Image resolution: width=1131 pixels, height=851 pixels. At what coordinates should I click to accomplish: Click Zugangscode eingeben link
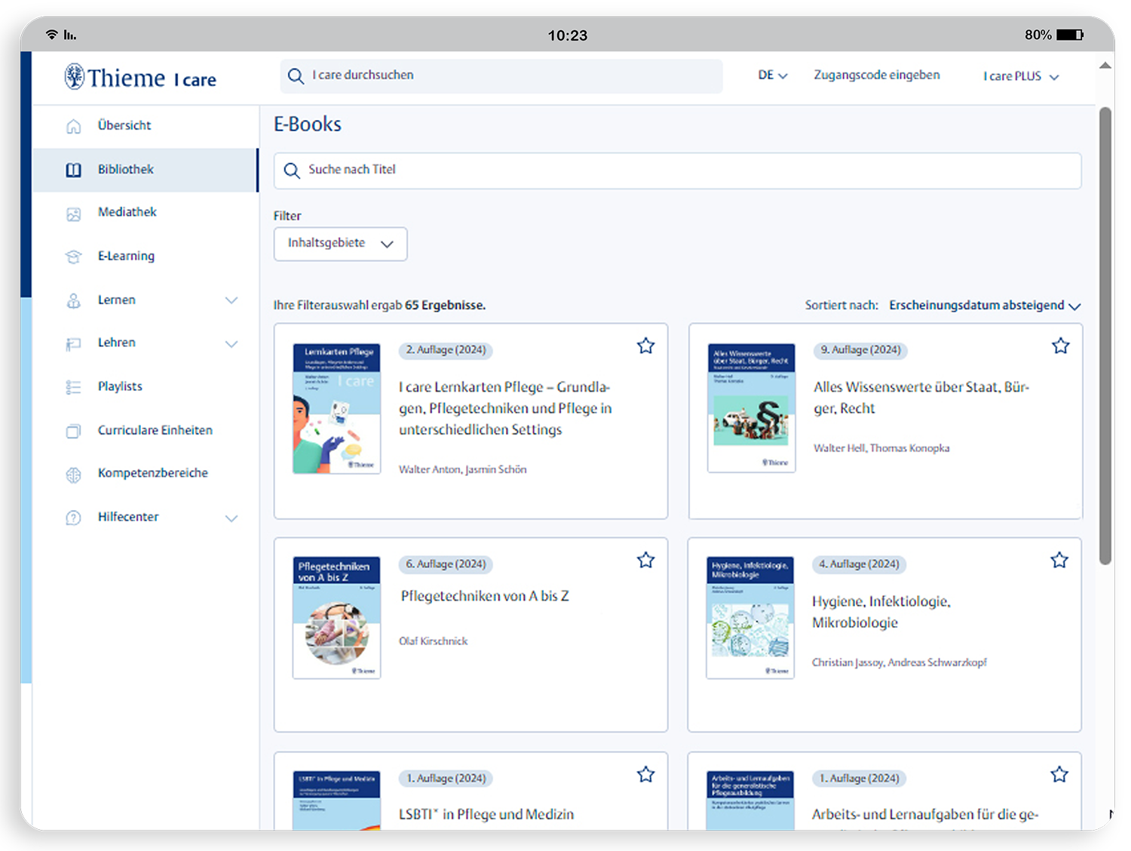[877, 75]
